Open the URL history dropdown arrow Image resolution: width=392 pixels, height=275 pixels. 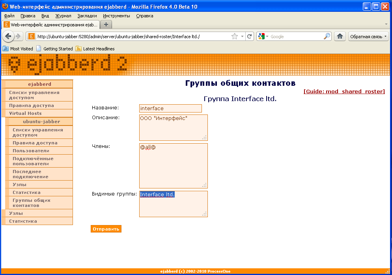pos(242,37)
